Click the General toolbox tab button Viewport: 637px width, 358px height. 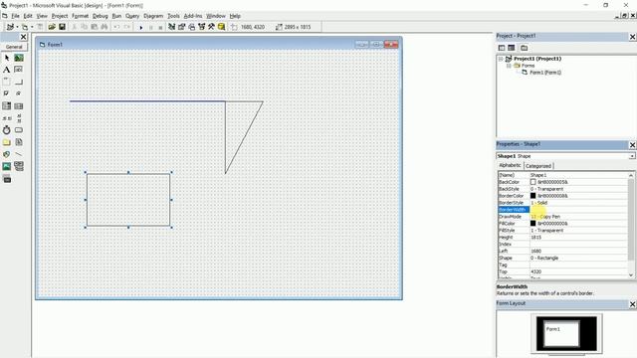pyautogui.click(x=14, y=47)
